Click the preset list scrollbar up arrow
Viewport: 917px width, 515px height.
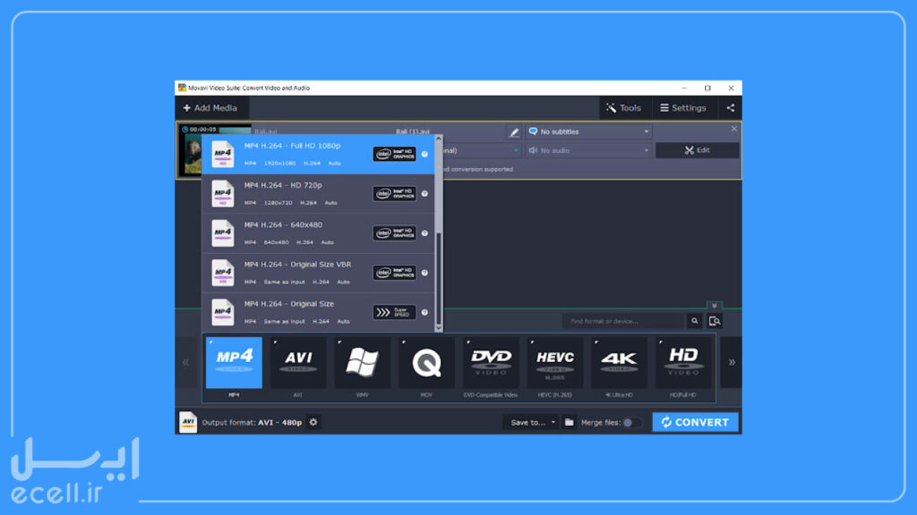[439, 139]
